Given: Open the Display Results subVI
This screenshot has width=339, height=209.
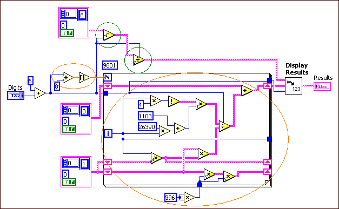Looking at the screenshot, I should (294, 86).
